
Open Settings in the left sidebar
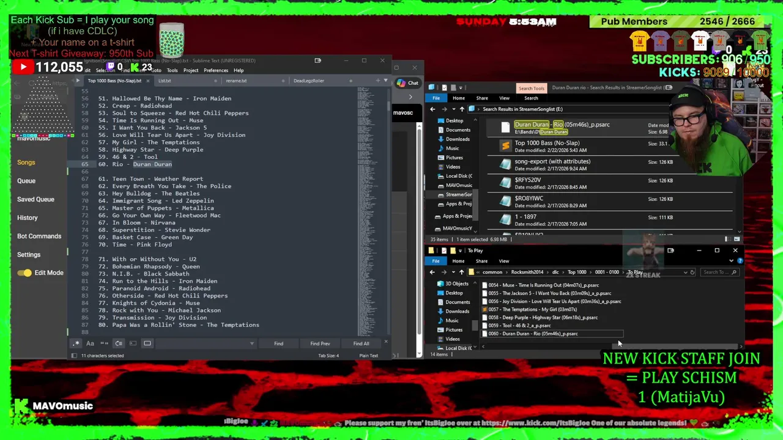29,254
